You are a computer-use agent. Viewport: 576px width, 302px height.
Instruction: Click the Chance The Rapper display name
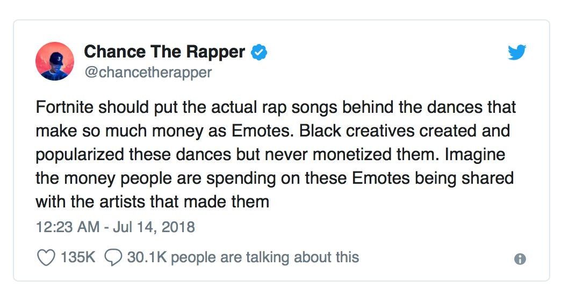[164, 52]
